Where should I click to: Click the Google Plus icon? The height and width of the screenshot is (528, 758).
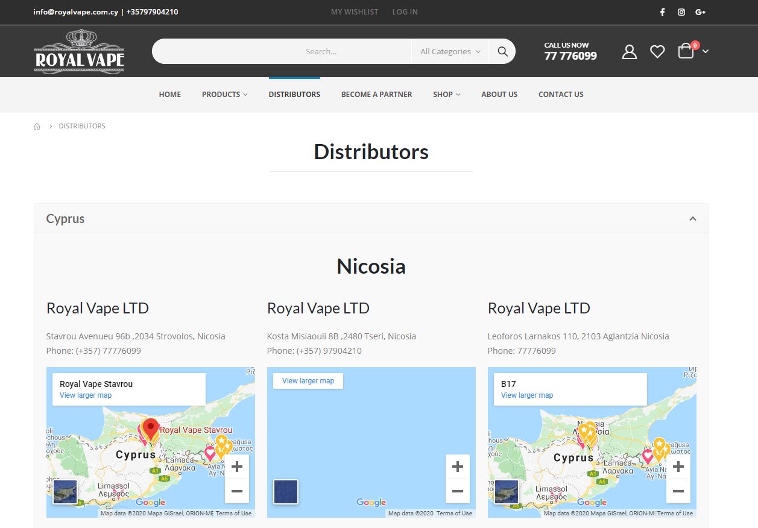(x=700, y=12)
